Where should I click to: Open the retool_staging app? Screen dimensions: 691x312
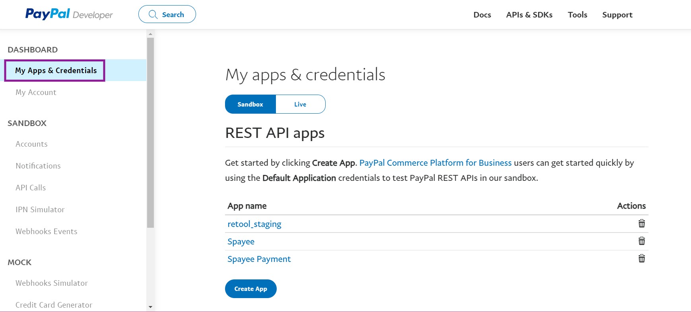(254, 224)
